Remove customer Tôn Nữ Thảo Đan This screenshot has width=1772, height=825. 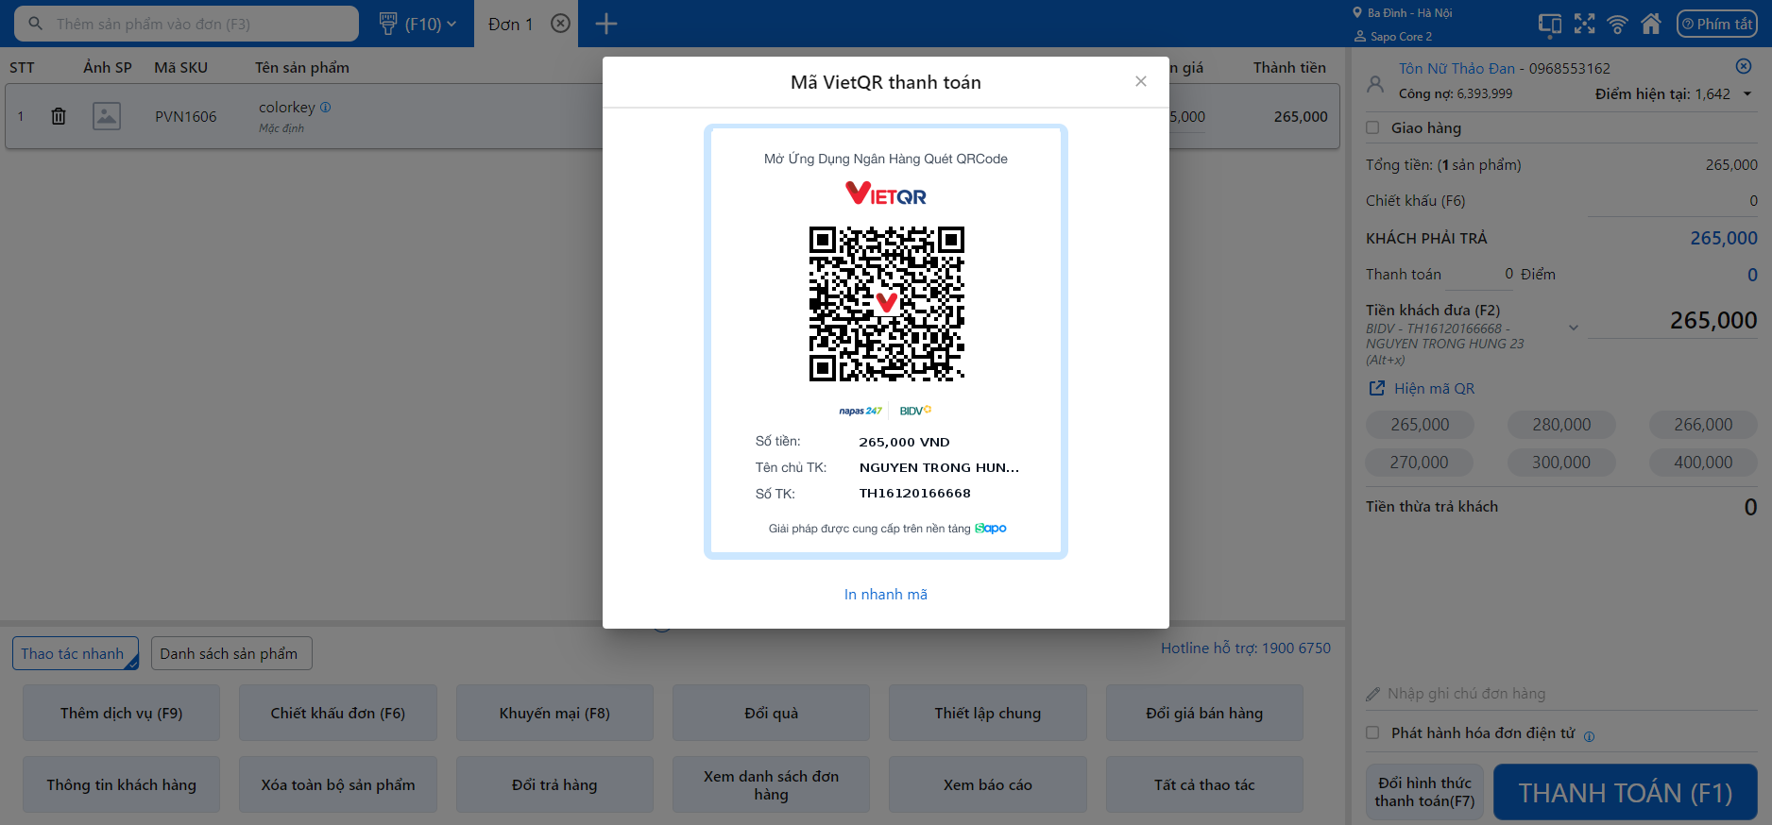[x=1744, y=66]
